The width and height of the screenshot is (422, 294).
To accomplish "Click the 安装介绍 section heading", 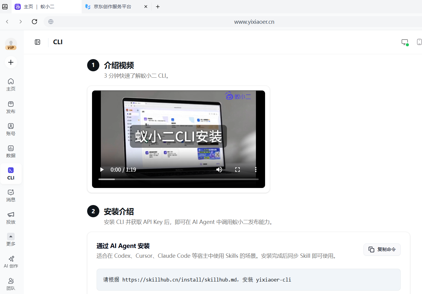I will (119, 211).
